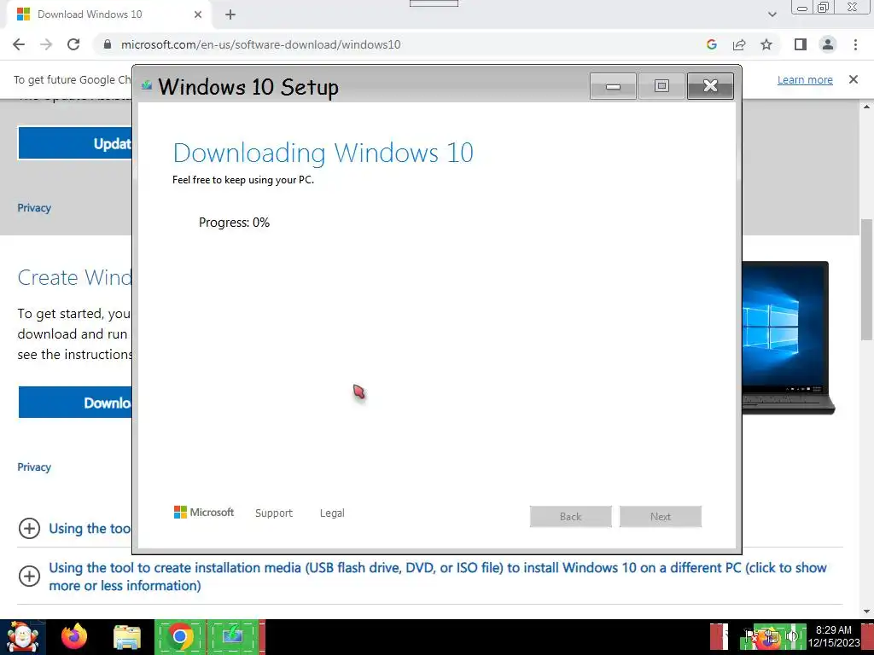Open File Explorer from the taskbar

(x=127, y=638)
